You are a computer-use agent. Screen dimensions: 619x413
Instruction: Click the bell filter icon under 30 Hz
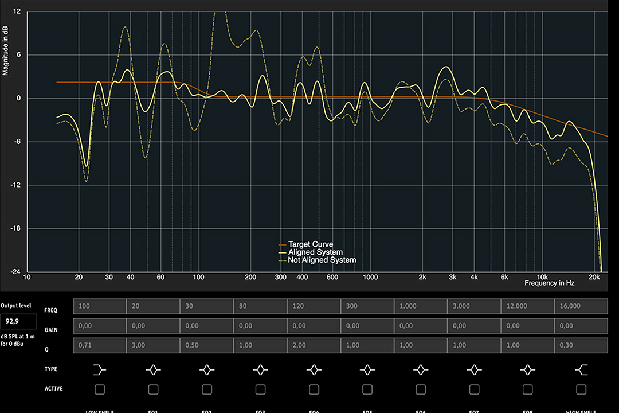[x=207, y=370]
